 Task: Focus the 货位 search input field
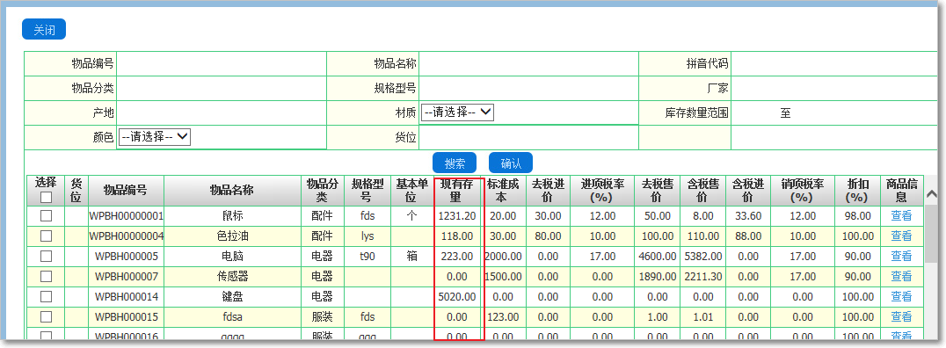(528, 137)
